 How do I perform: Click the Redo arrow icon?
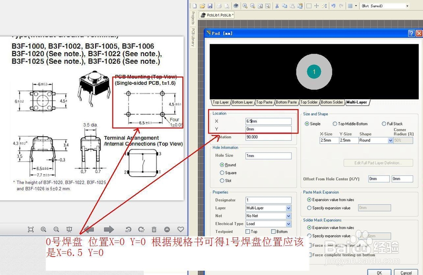(x=341, y=6)
